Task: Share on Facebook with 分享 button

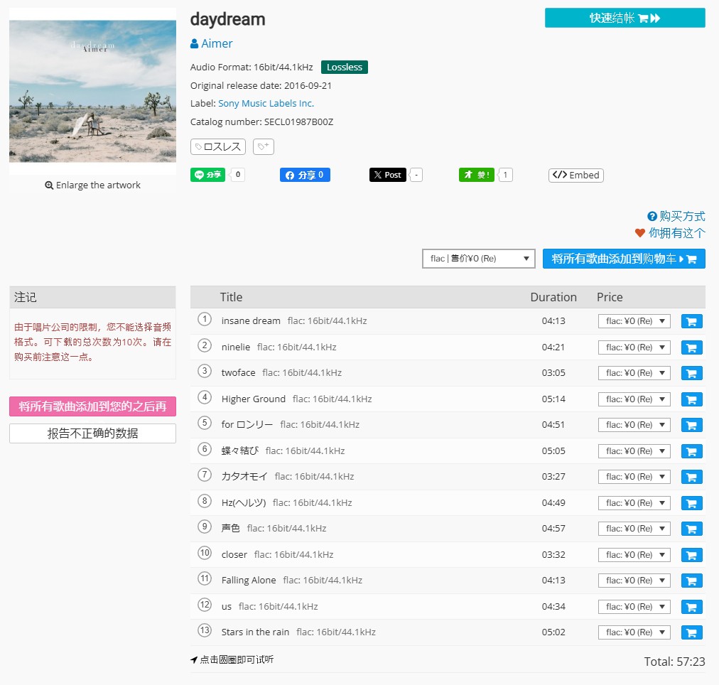Action: [x=304, y=174]
